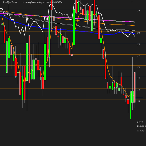
Task: Click the 19 price axis label
Action: (x=139, y=56)
